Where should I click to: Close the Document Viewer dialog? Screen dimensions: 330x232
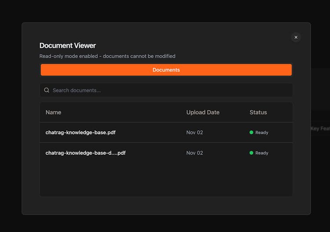pyautogui.click(x=296, y=37)
